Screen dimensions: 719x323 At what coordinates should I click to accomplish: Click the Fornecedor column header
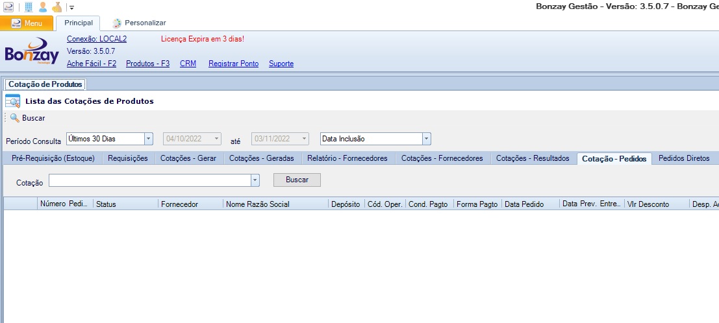click(x=181, y=204)
